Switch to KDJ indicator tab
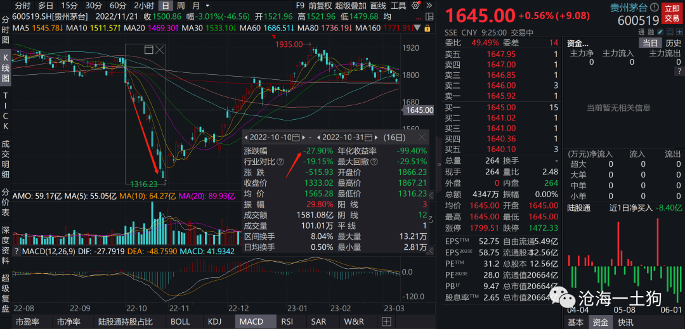The image size is (685, 329). (215, 322)
